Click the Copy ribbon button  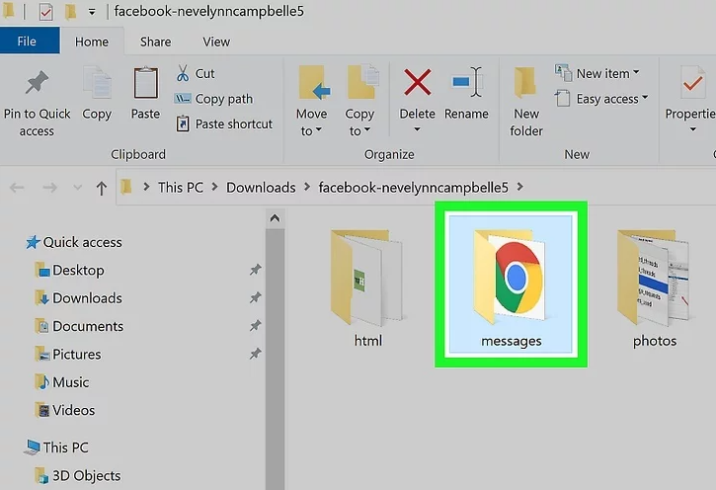(x=97, y=94)
